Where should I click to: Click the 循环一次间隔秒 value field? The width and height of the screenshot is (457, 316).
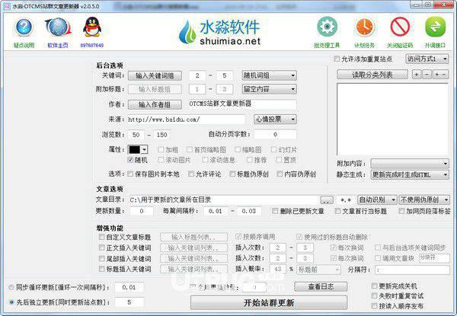[x=129, y=288]
